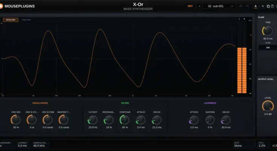Click the SAMPLE RATE 48.0 kHz readout
Image resolution: width=277 pixels, height=151 pixels.
point(40,144)
